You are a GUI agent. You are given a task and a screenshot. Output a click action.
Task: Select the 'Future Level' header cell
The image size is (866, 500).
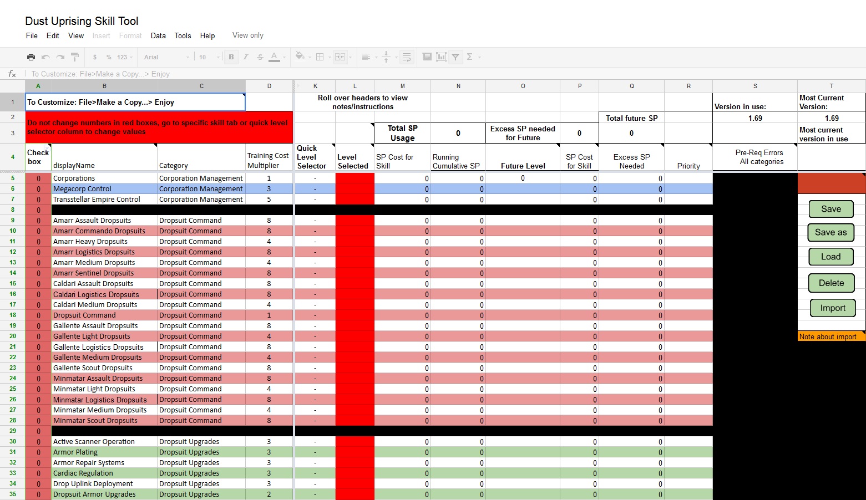click(x=523, y=157)
